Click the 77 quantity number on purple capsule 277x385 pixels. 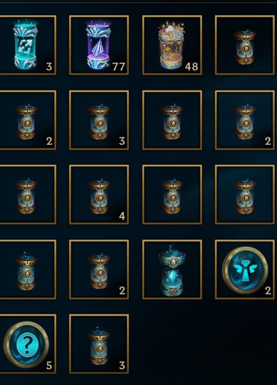pos(119,66)
